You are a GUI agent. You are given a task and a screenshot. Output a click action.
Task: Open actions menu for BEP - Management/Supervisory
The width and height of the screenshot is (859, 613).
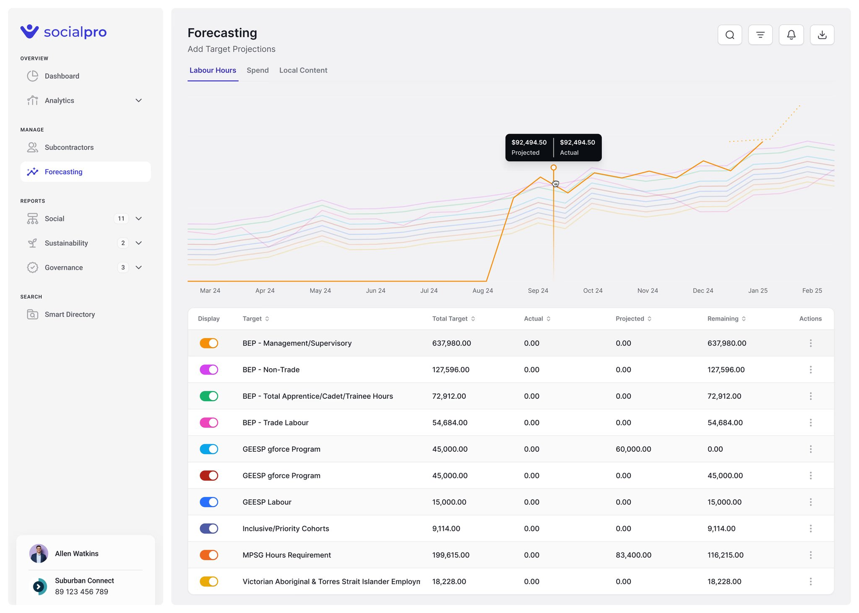[810, 343]
